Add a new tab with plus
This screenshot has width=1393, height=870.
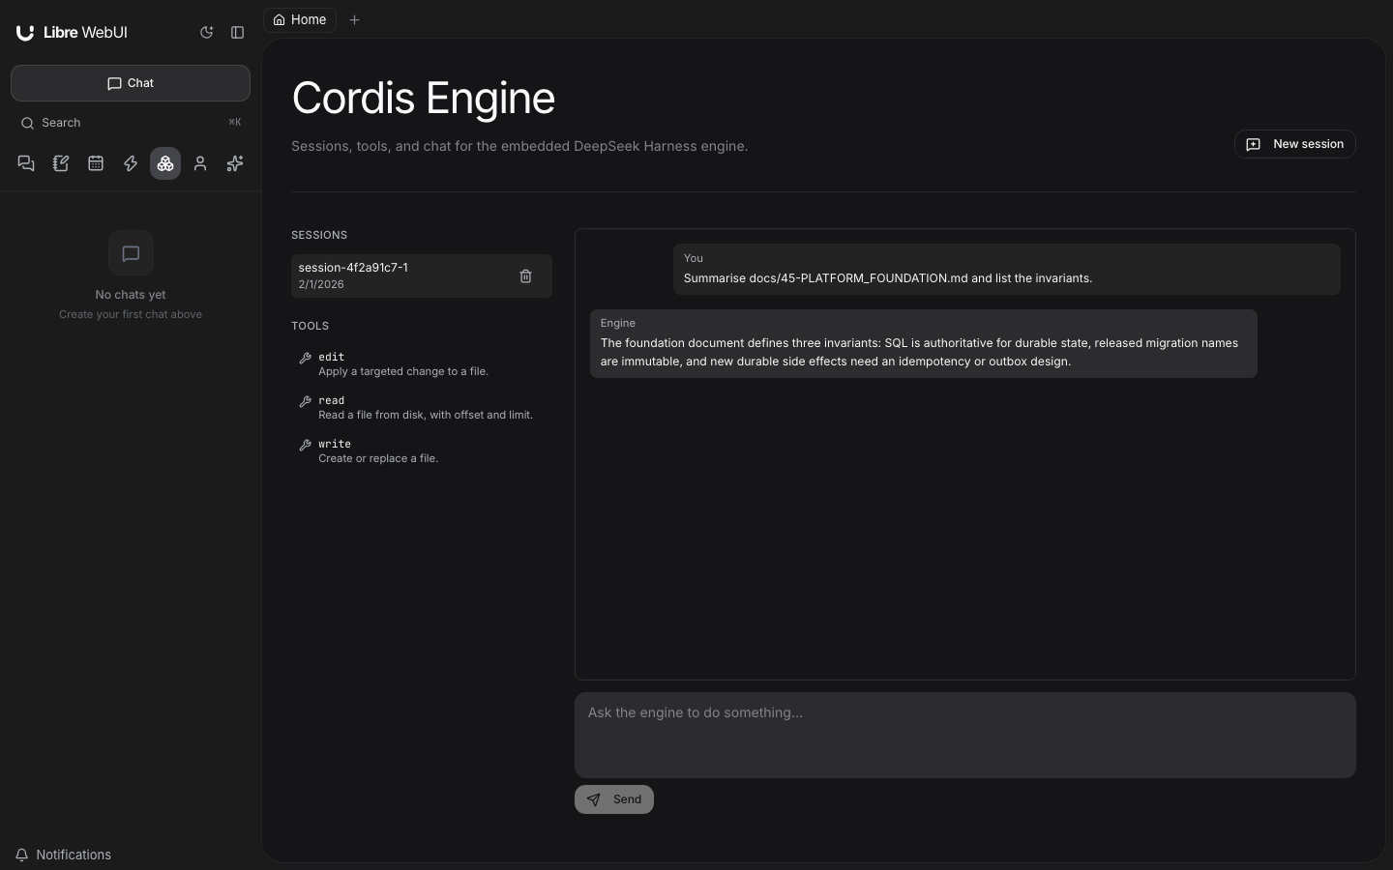354,19
